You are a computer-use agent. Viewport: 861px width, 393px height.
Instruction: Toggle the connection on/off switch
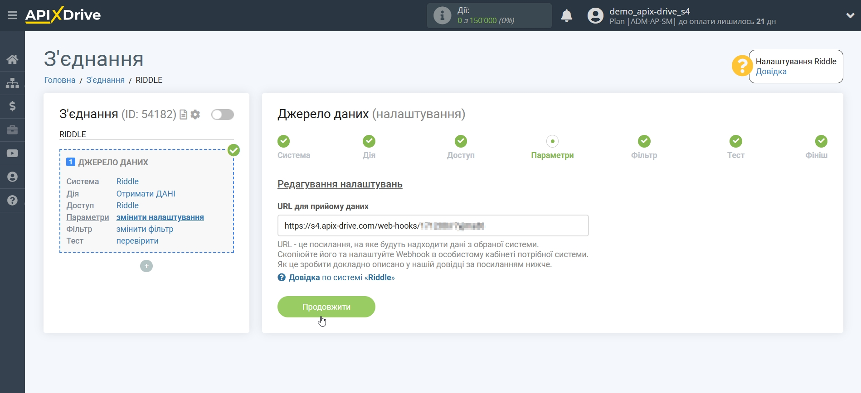(x=223, y=115)
